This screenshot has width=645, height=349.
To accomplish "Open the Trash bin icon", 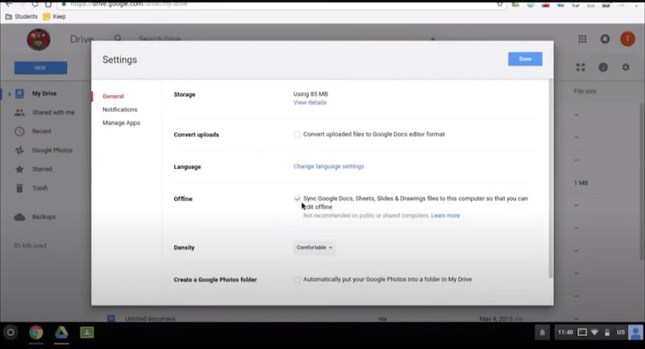I will 19,188.
